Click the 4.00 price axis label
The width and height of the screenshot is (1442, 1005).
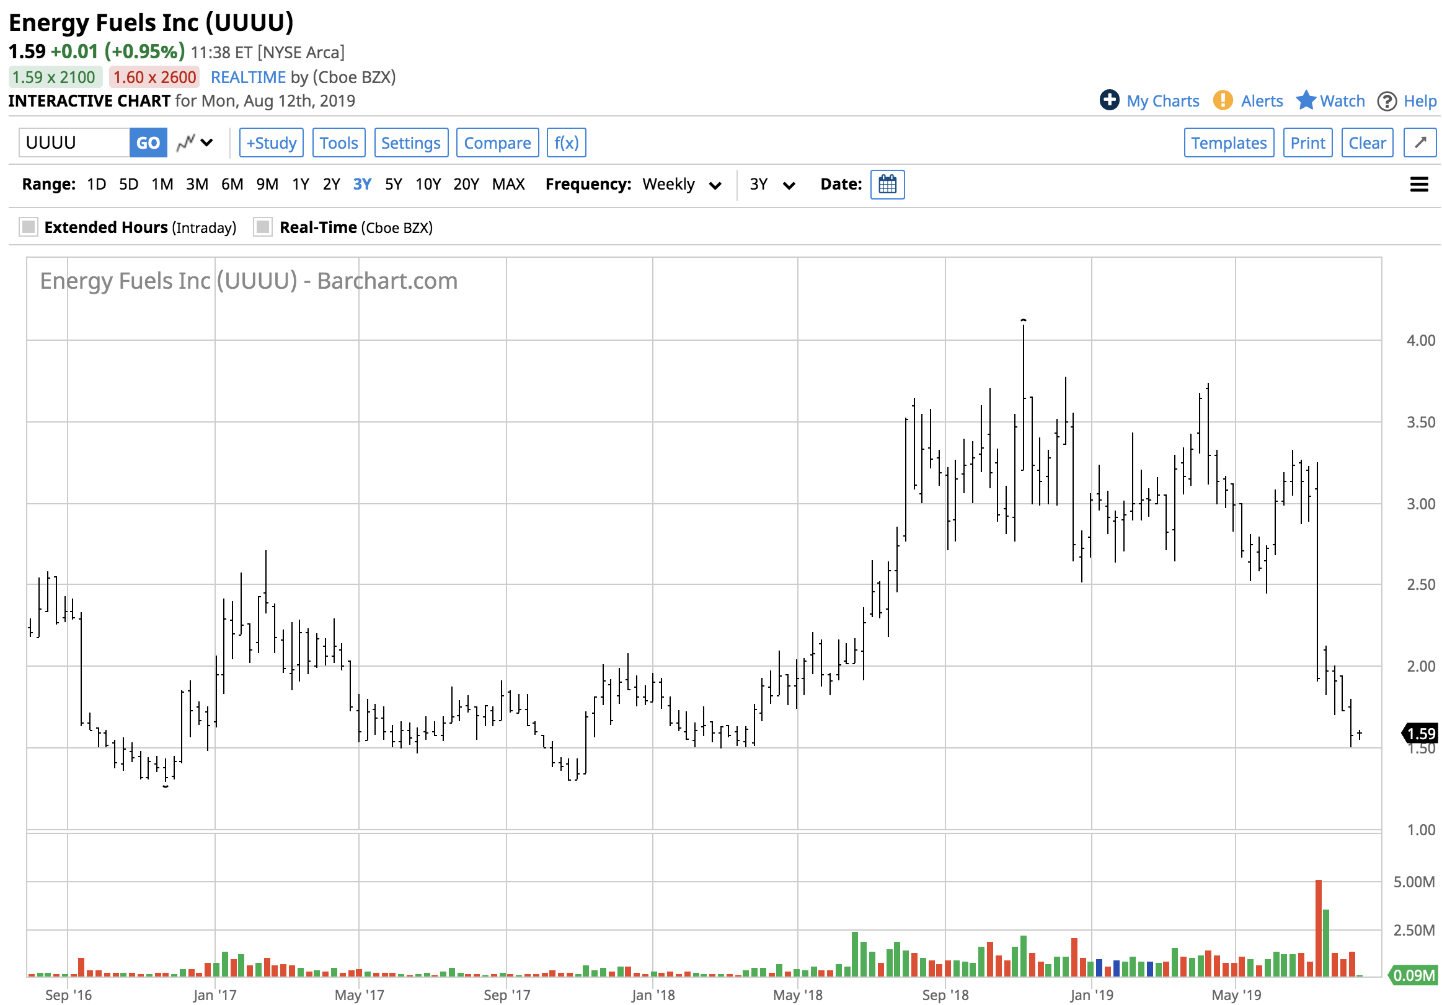point(1421,340)
